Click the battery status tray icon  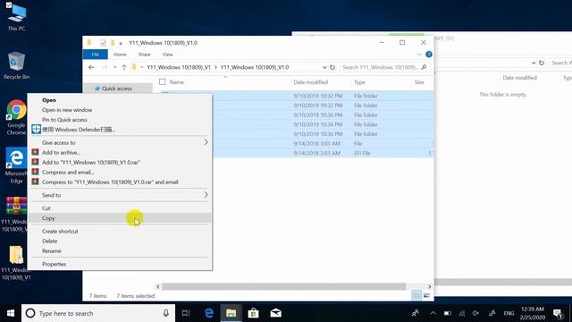click(447, 313)
